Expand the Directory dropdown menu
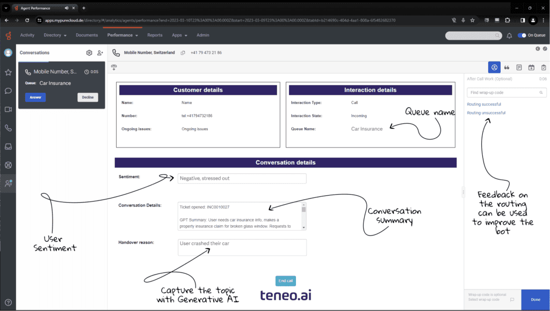The image size is (550, 311). (55, 35)
